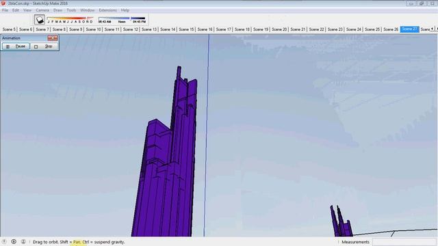Click the SketchUp logo in title bar
Viewport: 438px width, 246px height.
click(3, 3)
